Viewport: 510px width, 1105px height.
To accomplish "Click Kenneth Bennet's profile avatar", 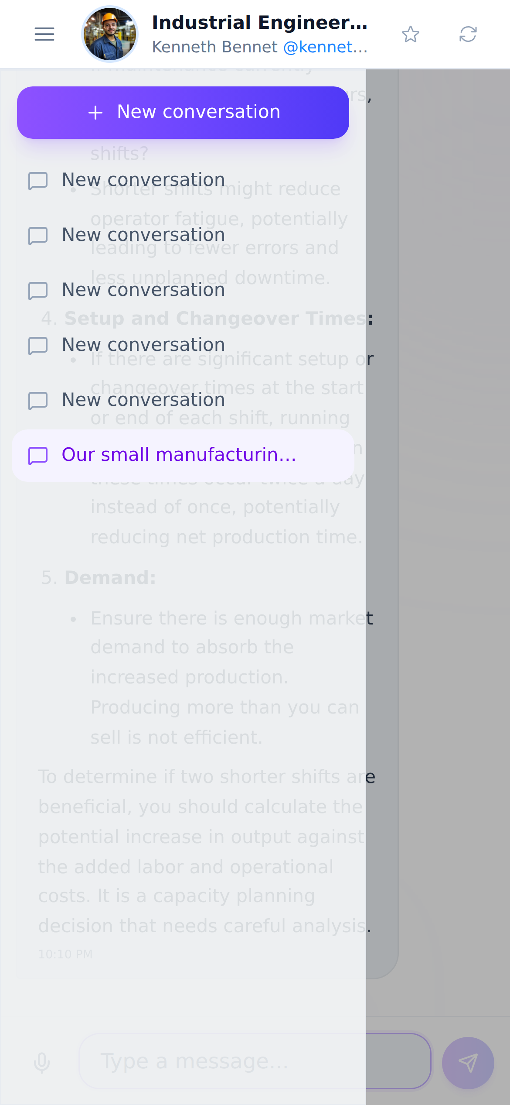I will 110,34.
